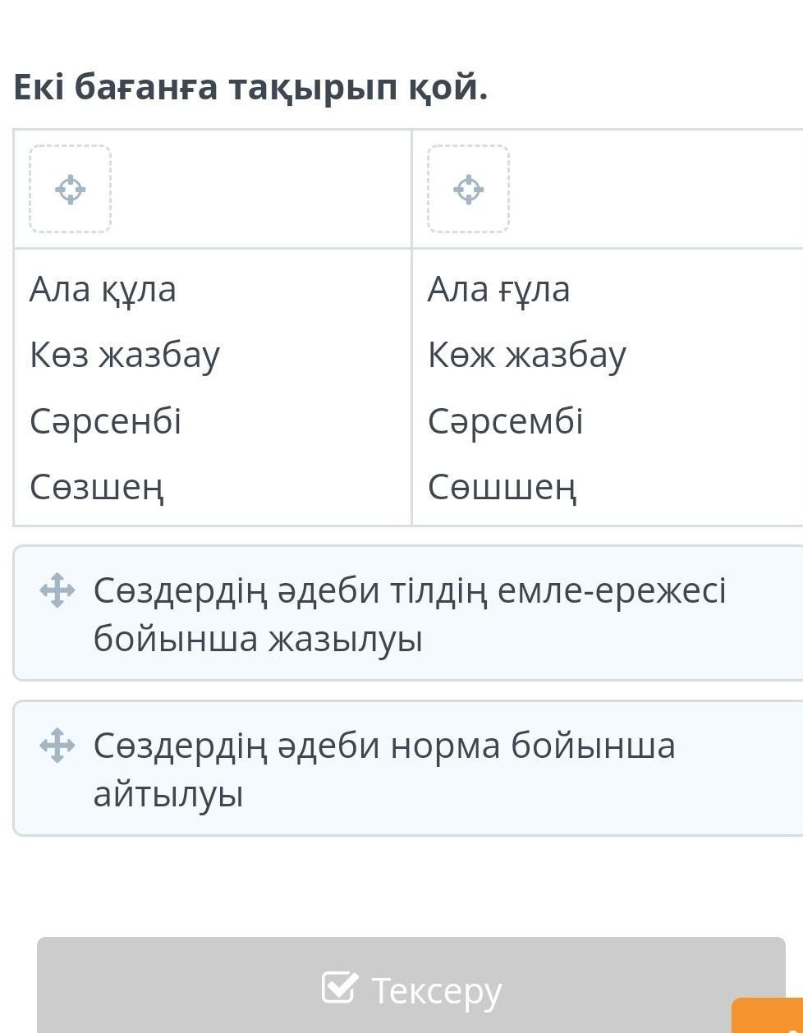Grab the move handle of the айтылуы option
This screenshot has height=1033, width=803.
(x=57, y=746)
